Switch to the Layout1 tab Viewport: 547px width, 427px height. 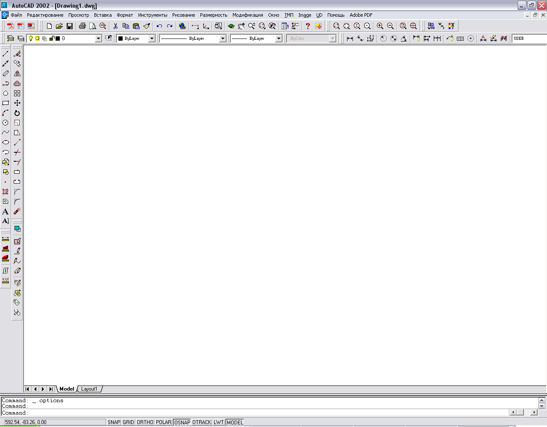pos(89,389)
